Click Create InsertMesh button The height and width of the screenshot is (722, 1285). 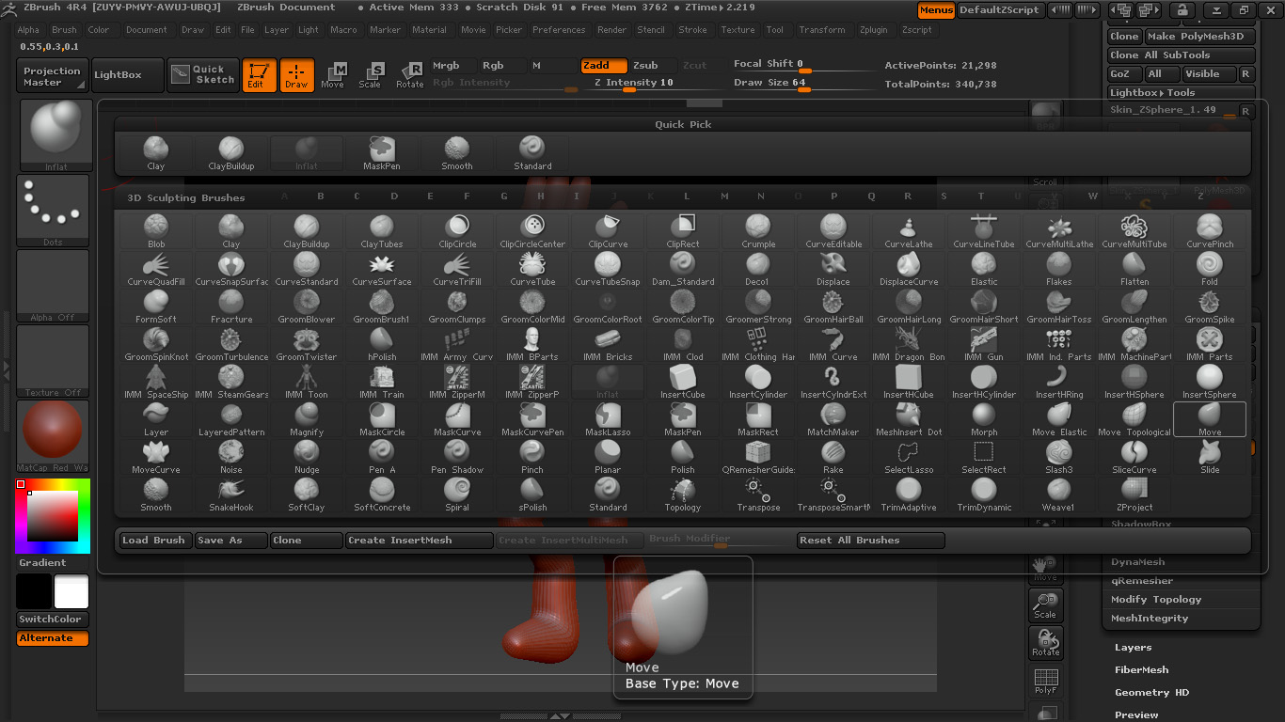pos(419,541)
